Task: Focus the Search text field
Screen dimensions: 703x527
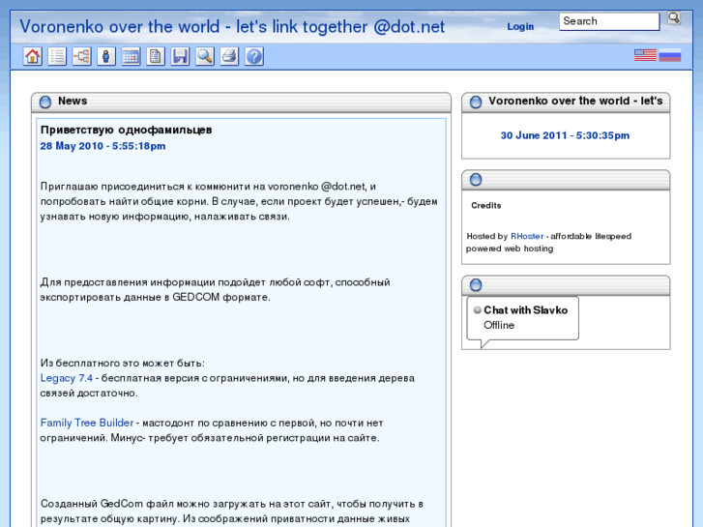Action: [x=608, y=21]
